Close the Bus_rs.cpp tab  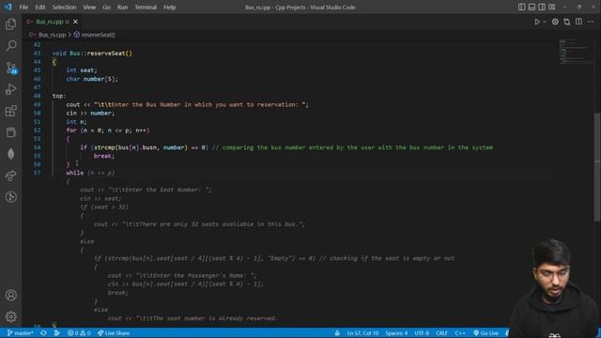[75, 22]
